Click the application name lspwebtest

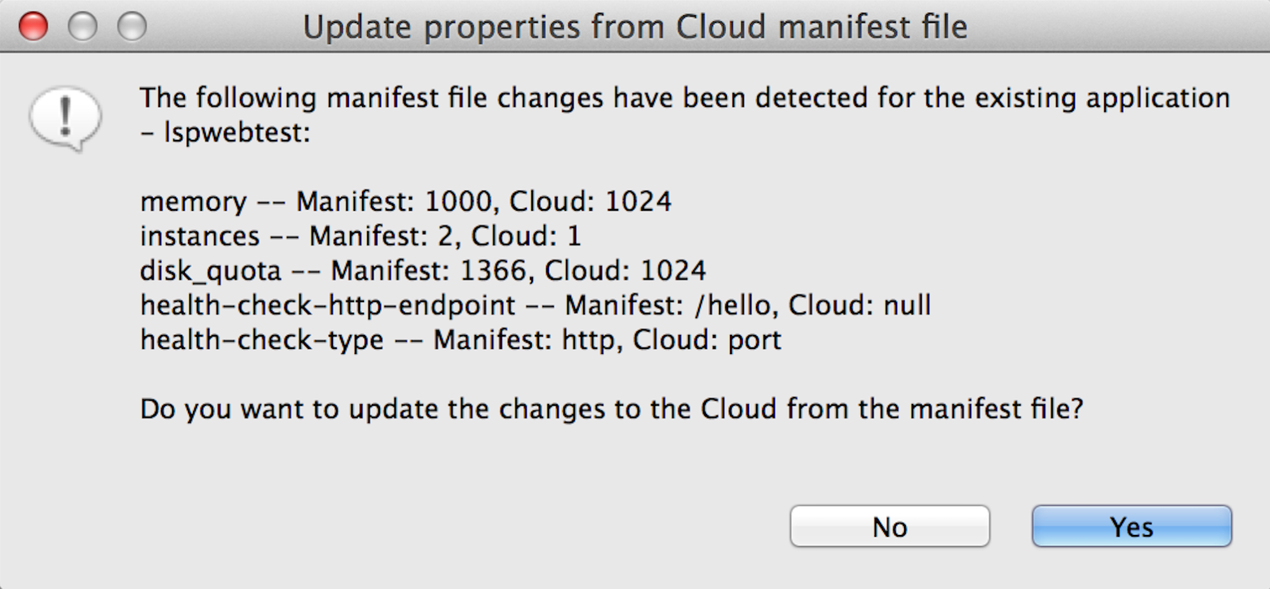click(236, 133)
